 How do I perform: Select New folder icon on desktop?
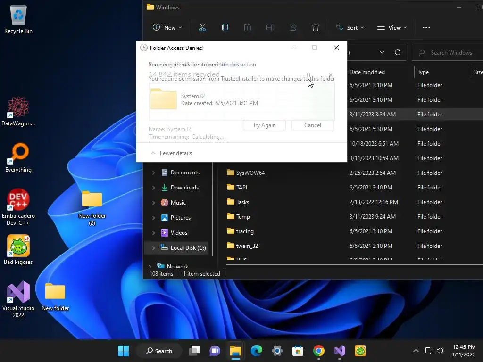pos(55,297)
